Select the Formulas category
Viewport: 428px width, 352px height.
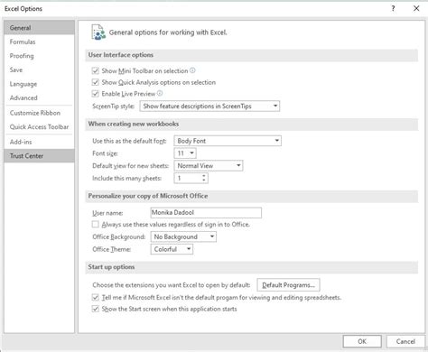coord(39,42)
